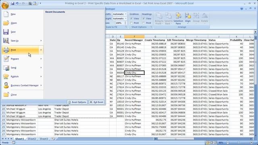This screenshot has height=145, width=258.
Task: Expand the Save As submenu arrow
Action: coord(41,41)
